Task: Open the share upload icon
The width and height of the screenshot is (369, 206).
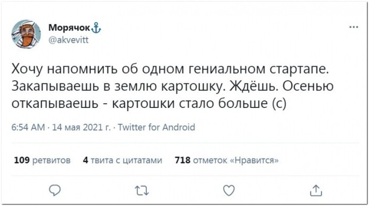Action: [316, 190]
